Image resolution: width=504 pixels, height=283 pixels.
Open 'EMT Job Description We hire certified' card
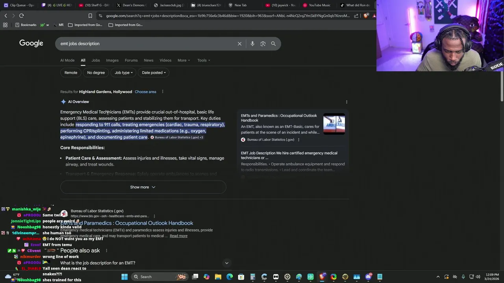tap(293, 161)
